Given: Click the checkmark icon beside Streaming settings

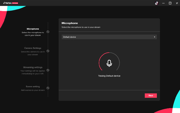Looking at the screenshot, I should 48,70.
